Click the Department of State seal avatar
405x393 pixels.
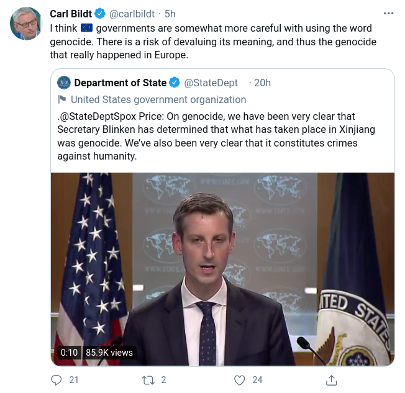pyautogui.click(x=64, y=83)
